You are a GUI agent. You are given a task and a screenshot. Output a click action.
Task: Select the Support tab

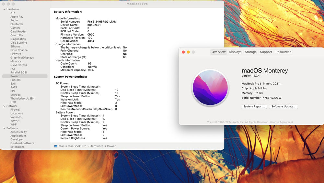(x=266, y=52)
